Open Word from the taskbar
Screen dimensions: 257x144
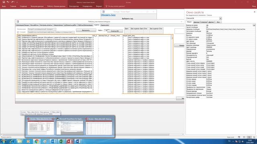(x=78, y=141)
